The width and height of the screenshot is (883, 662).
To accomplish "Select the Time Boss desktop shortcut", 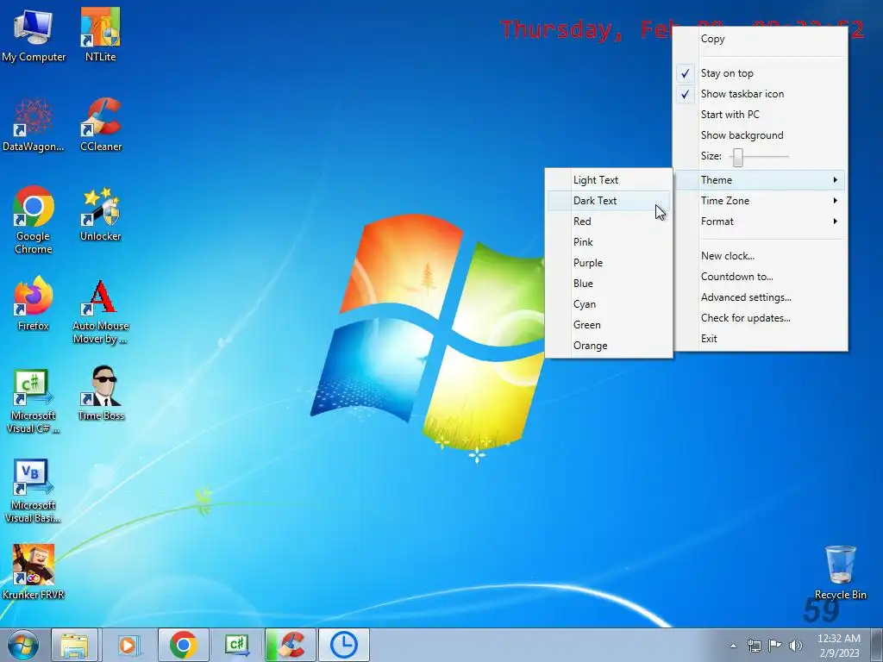I will [101, 394].
